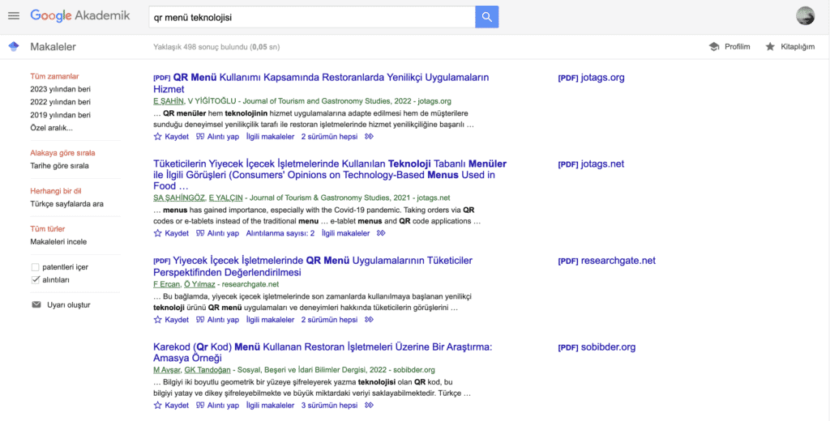Screen dimensions: 830x421
Task: Toggle the patentleri içer checkbox
Action: [x=36, y=267]
